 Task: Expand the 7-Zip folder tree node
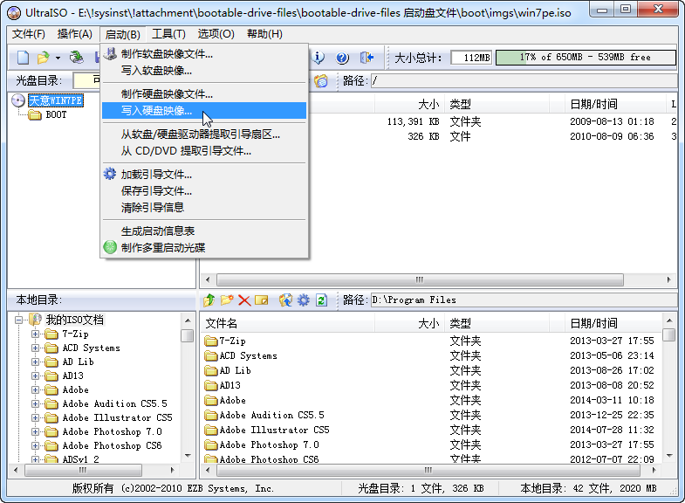point(35,334)
